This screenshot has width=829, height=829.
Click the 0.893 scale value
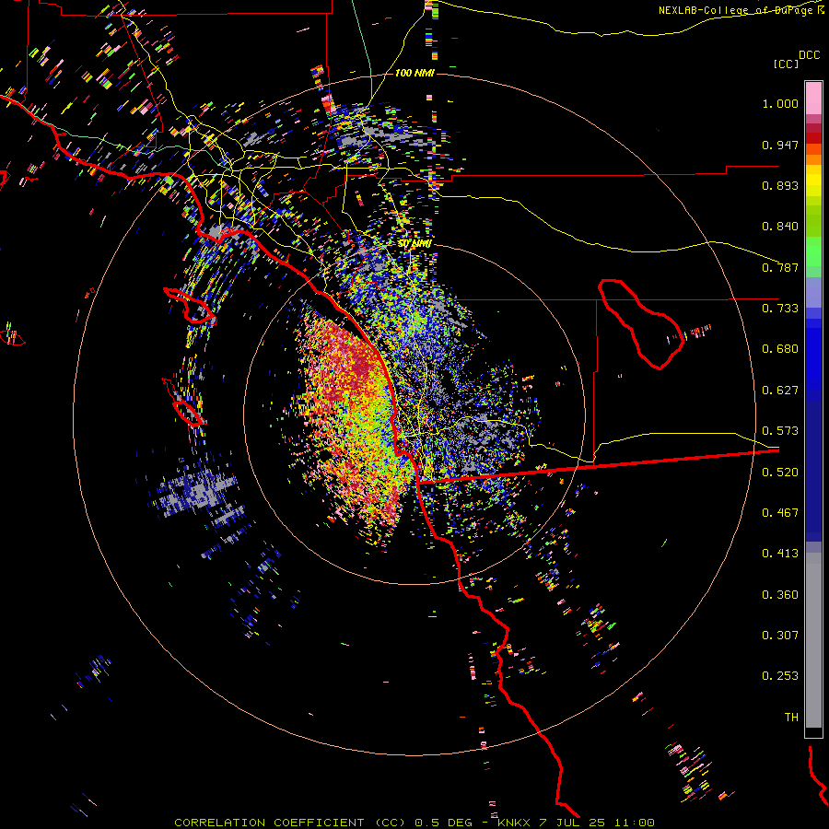point(780,185)
